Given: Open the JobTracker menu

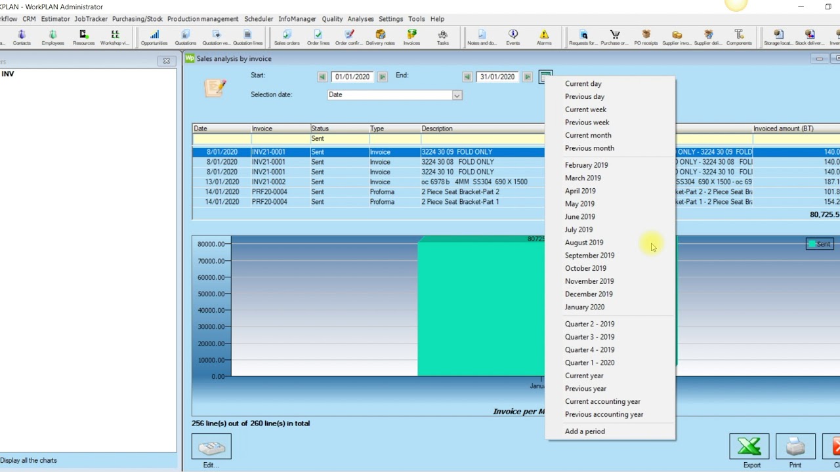Looking at the screenshot, I should [91, 19].
